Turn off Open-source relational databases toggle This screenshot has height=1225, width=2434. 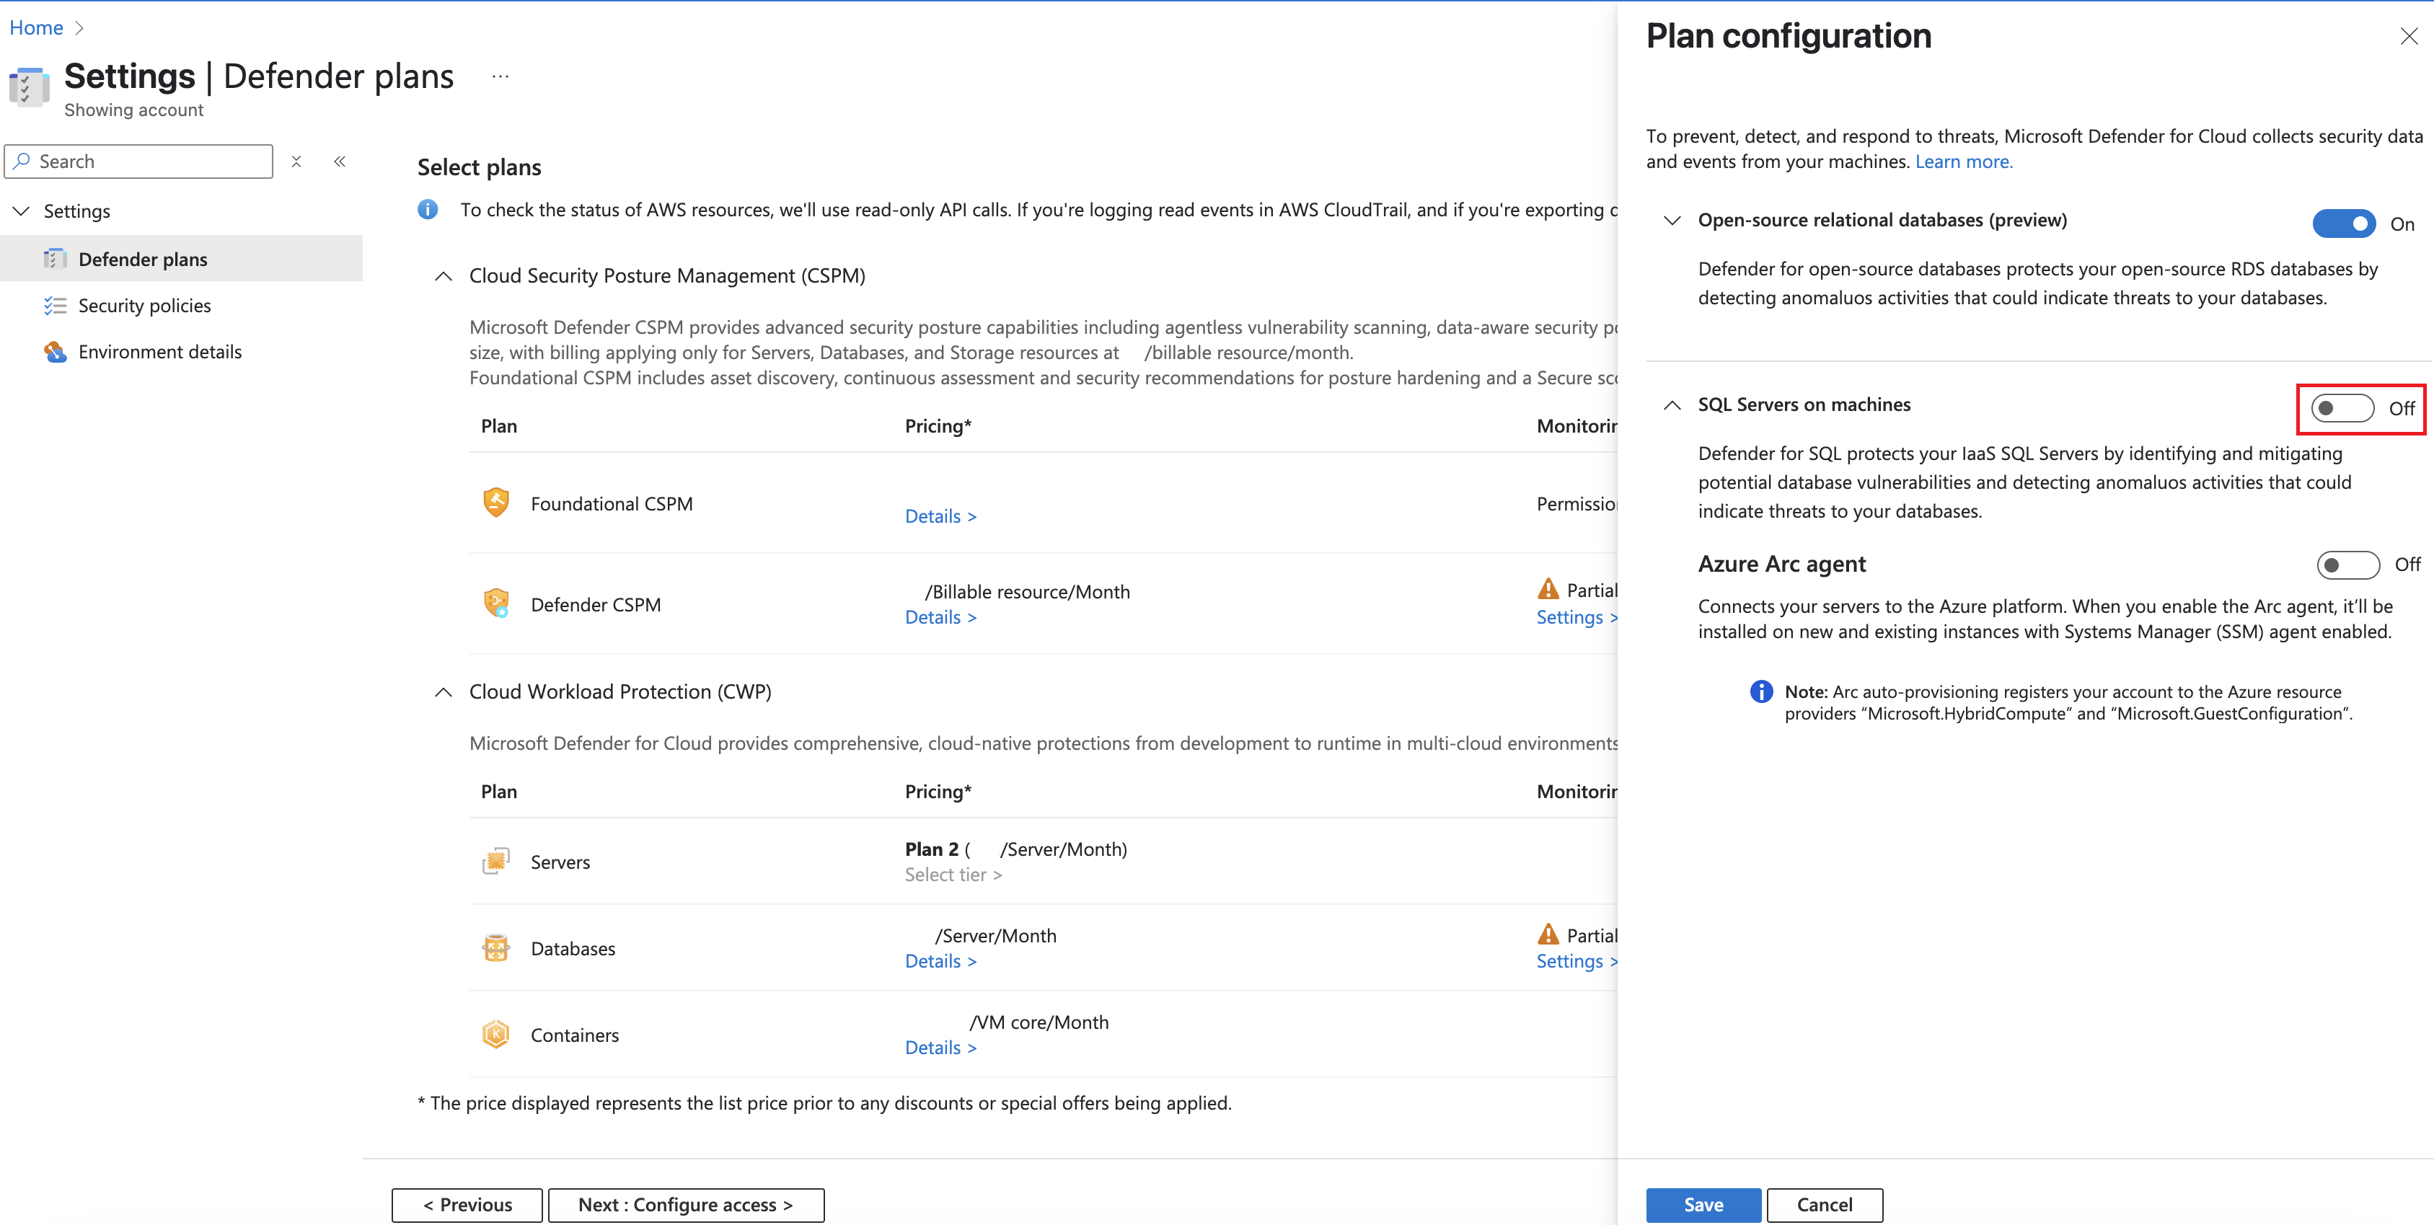coord(2342,224)
